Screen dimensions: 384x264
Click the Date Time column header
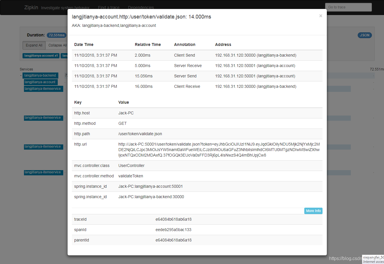(84, 44)
